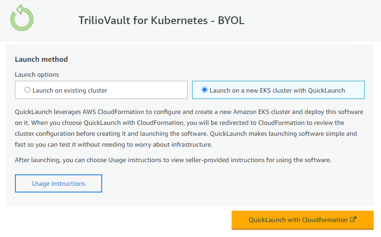Open Usage instructions
The image size is (381, 237).
59,183
